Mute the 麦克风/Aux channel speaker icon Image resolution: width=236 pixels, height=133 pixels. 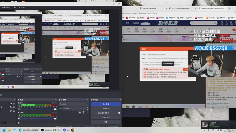coord(19,109)
